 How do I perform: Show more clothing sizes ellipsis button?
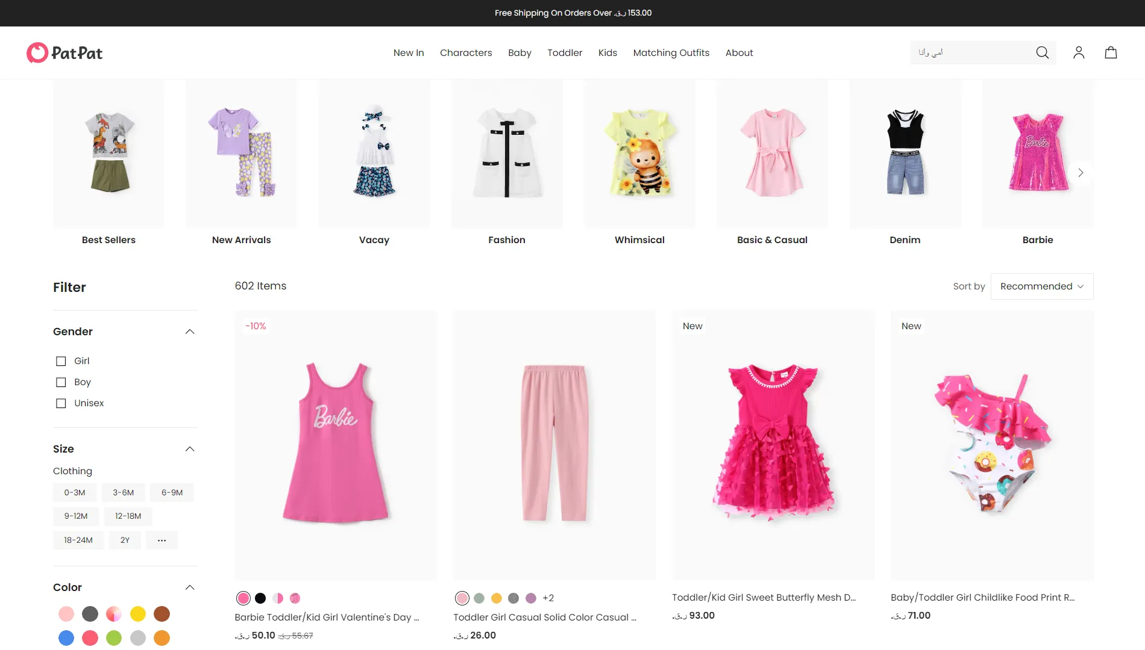tap(162, 540)
